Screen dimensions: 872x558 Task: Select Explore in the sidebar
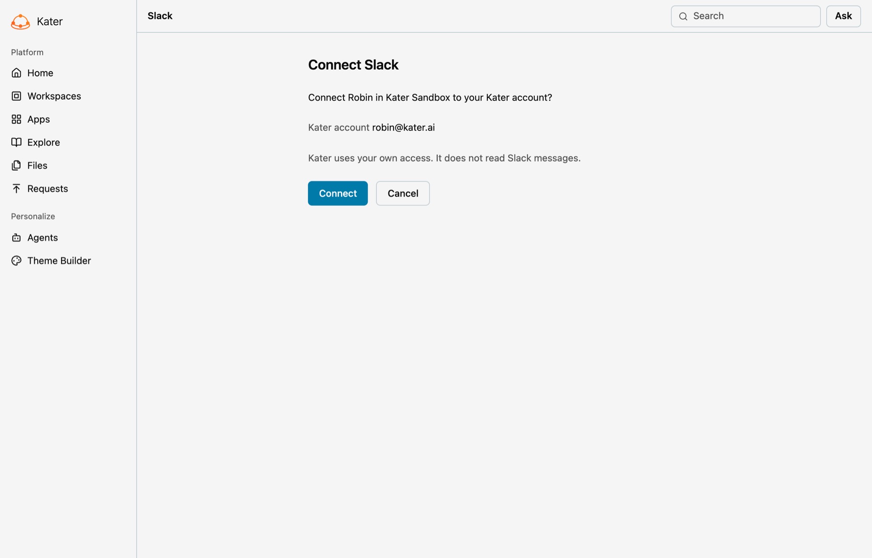click(44, 142)
